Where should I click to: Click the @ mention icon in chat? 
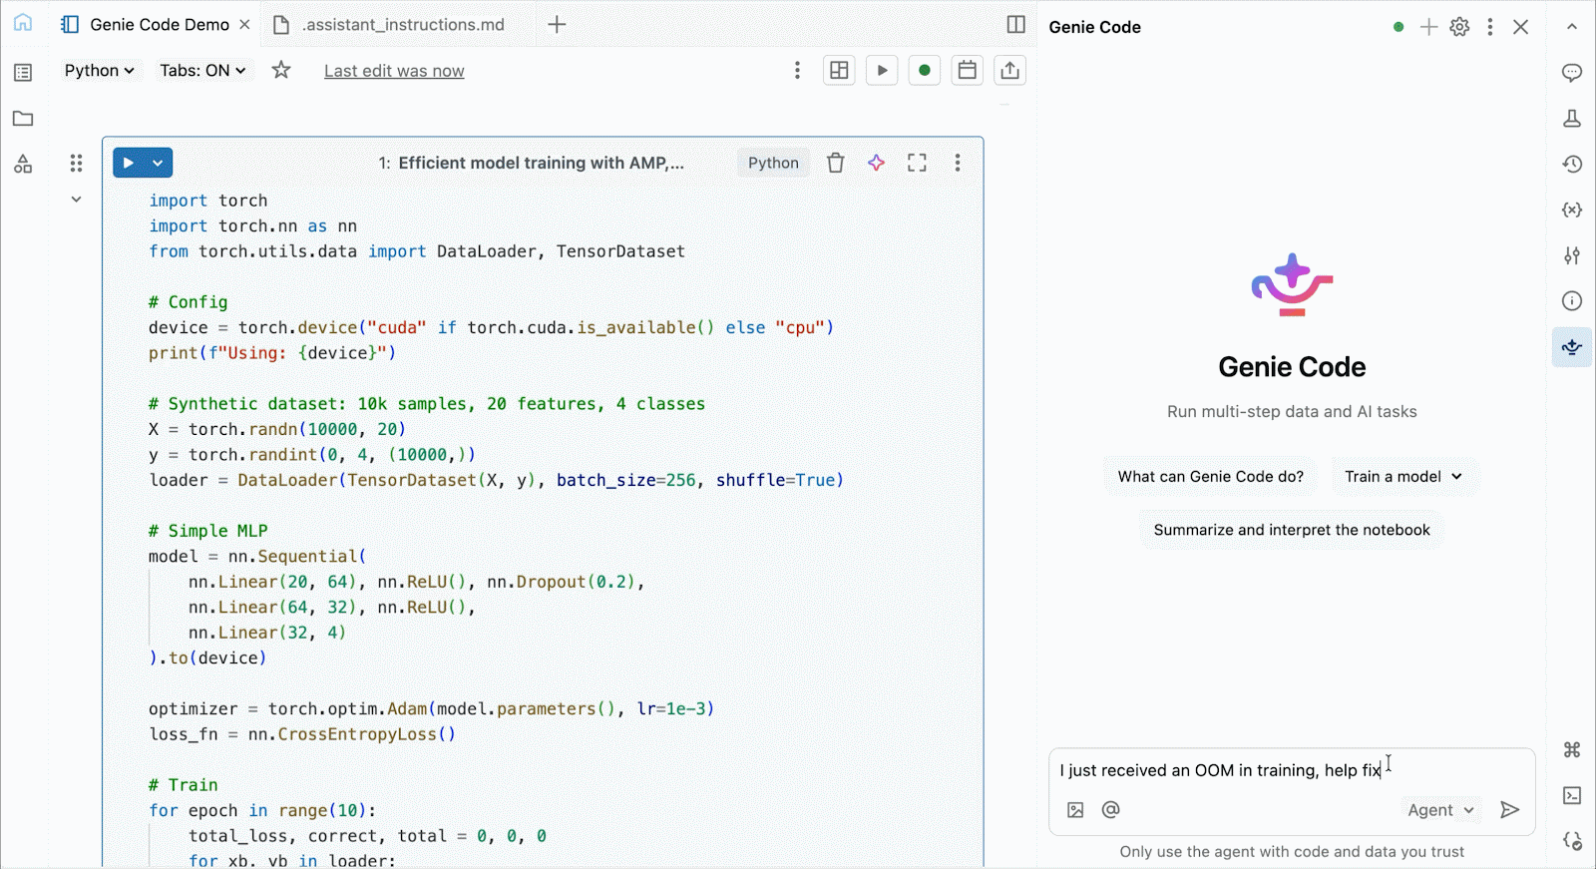click(x=1110, y=810)
